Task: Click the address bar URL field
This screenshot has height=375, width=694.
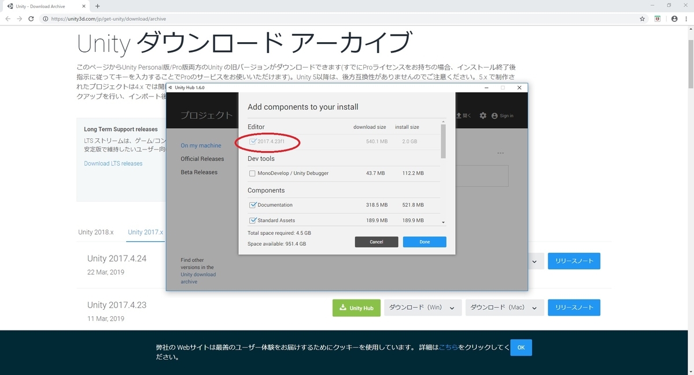Action: click(341, 18)
